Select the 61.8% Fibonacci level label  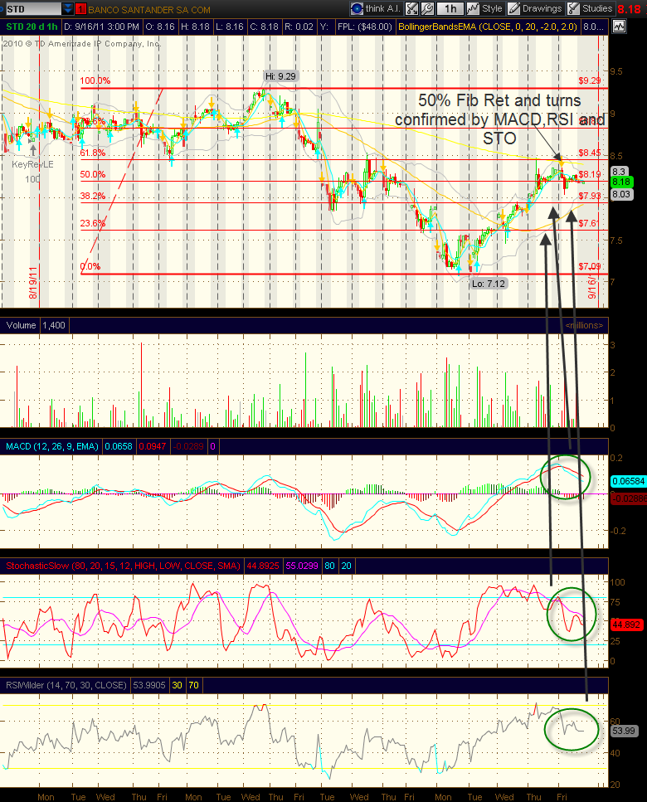(93, 153)
